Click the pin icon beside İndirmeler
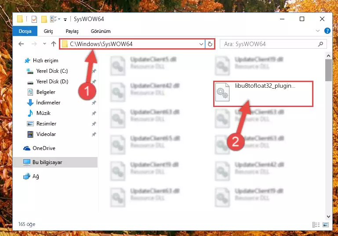This screenshot has height=236, width=338. tap(94, 103)
